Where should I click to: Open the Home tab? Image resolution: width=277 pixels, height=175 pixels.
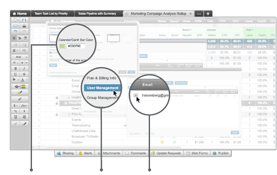coord(20,14)
